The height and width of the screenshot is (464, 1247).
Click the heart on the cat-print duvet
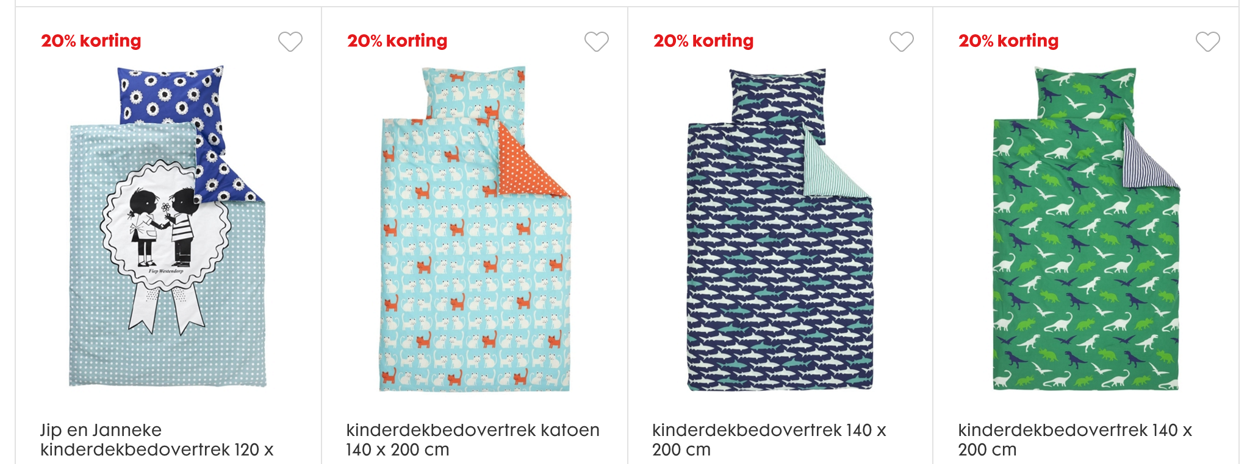pos(596,41)
